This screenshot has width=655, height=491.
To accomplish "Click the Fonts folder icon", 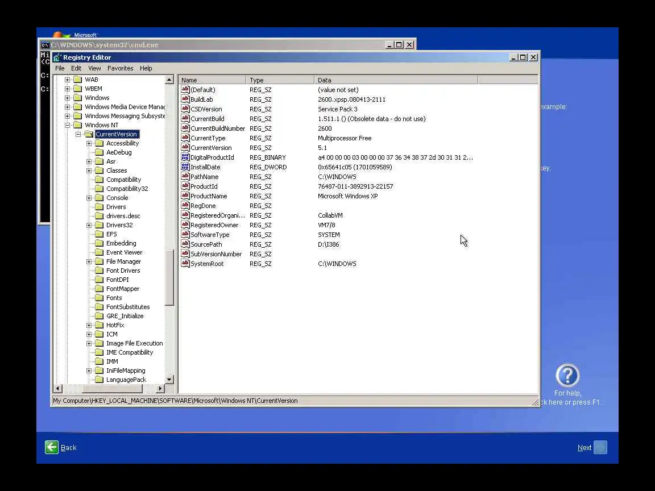I will click(99, 298).
